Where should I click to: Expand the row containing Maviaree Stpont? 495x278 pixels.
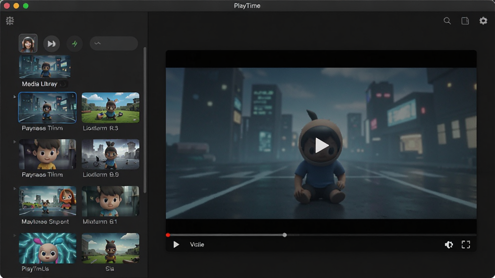(x=15, y=189)
